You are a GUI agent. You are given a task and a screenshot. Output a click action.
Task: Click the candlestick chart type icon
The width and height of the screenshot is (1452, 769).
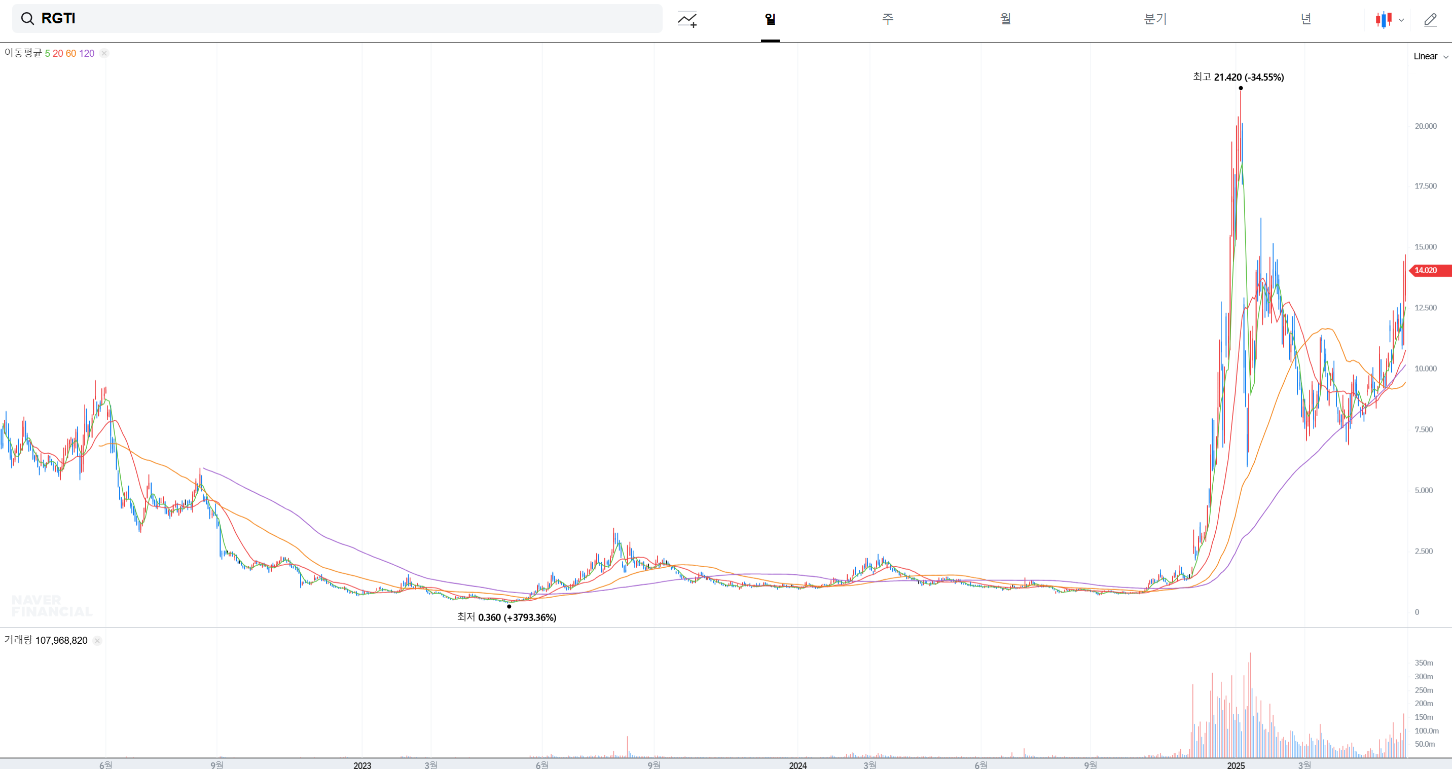(1384, 20)
